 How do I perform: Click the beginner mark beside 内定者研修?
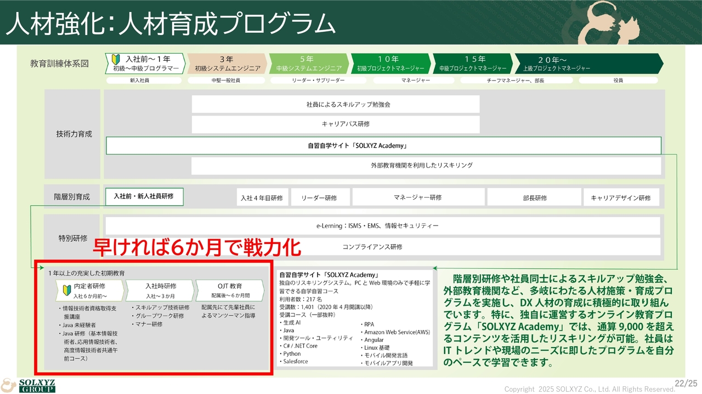point(67,289)
